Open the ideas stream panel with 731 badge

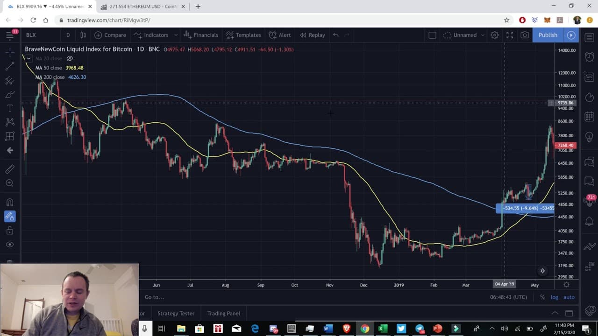coord(590,200)
